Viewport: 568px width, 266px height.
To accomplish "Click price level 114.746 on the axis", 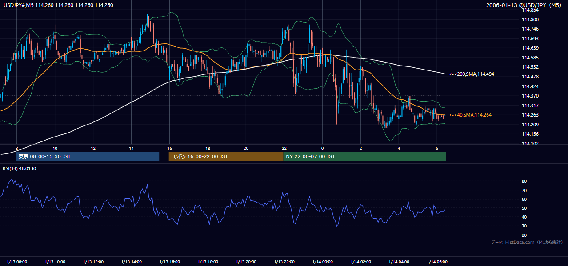I will pos(530,29).
